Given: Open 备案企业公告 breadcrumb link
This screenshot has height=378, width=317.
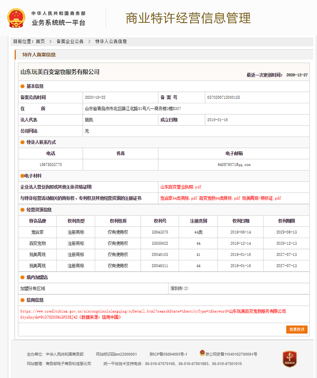Looking at the screenshot, I should [x=70, y=41].
